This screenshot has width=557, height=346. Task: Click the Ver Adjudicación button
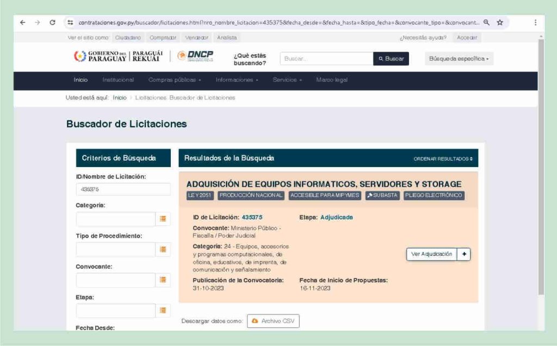coord(431,254)
